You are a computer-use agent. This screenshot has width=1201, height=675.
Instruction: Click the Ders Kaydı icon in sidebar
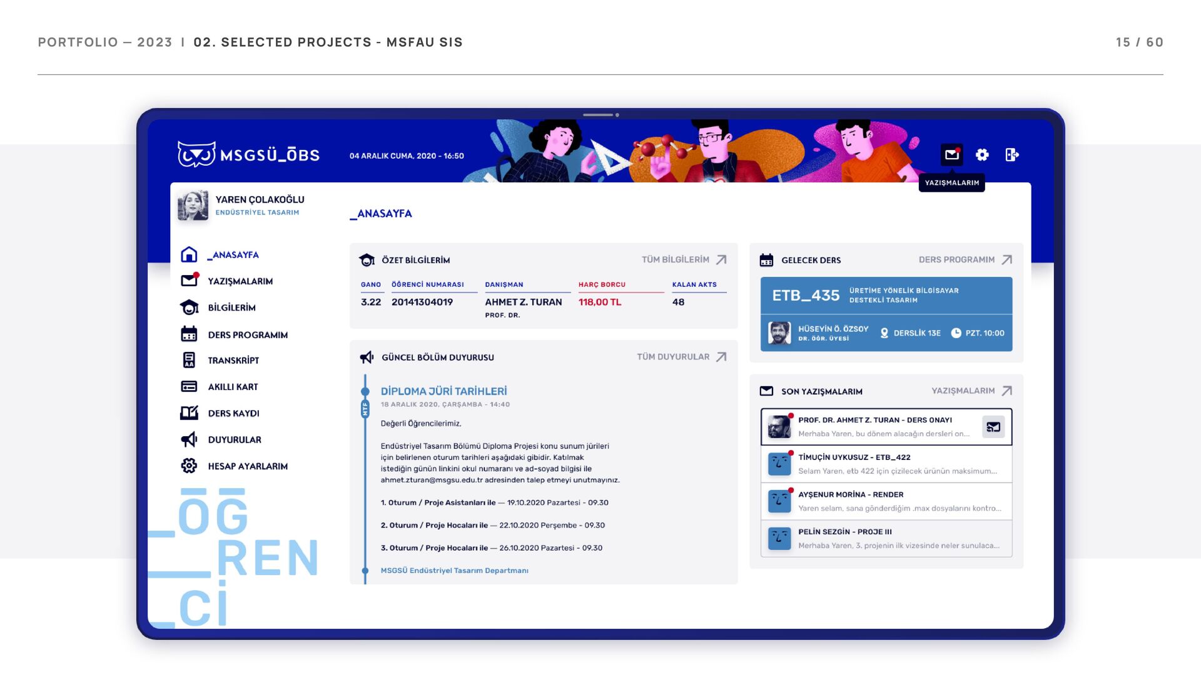[189, 413]
